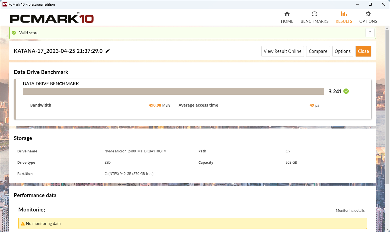Image resolution: width=390 pixels, height=232 pixels.
Task: Click the green check beside score 3 241
Action: 346,91
